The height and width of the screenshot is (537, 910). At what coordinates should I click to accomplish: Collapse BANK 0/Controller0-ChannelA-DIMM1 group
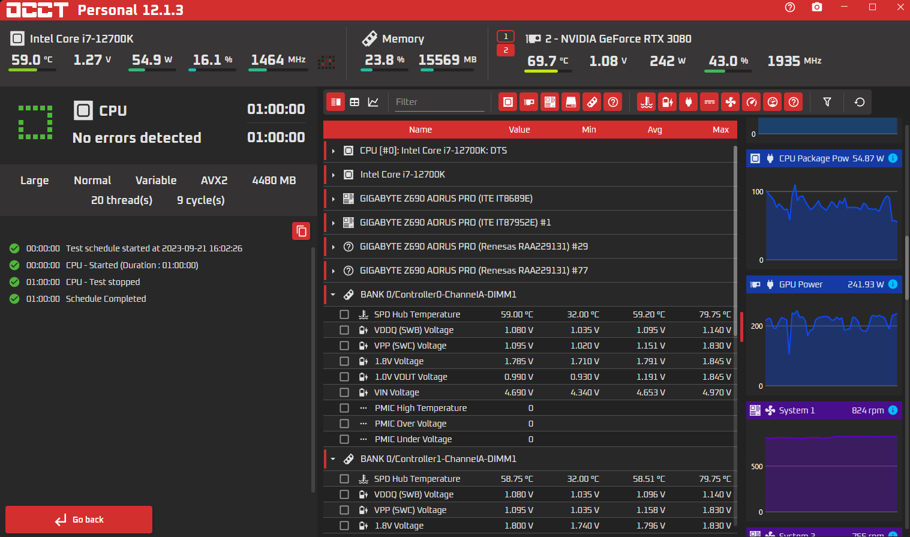(334, 295)
